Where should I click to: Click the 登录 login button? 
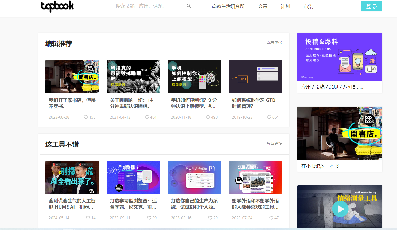click(371, 6)
